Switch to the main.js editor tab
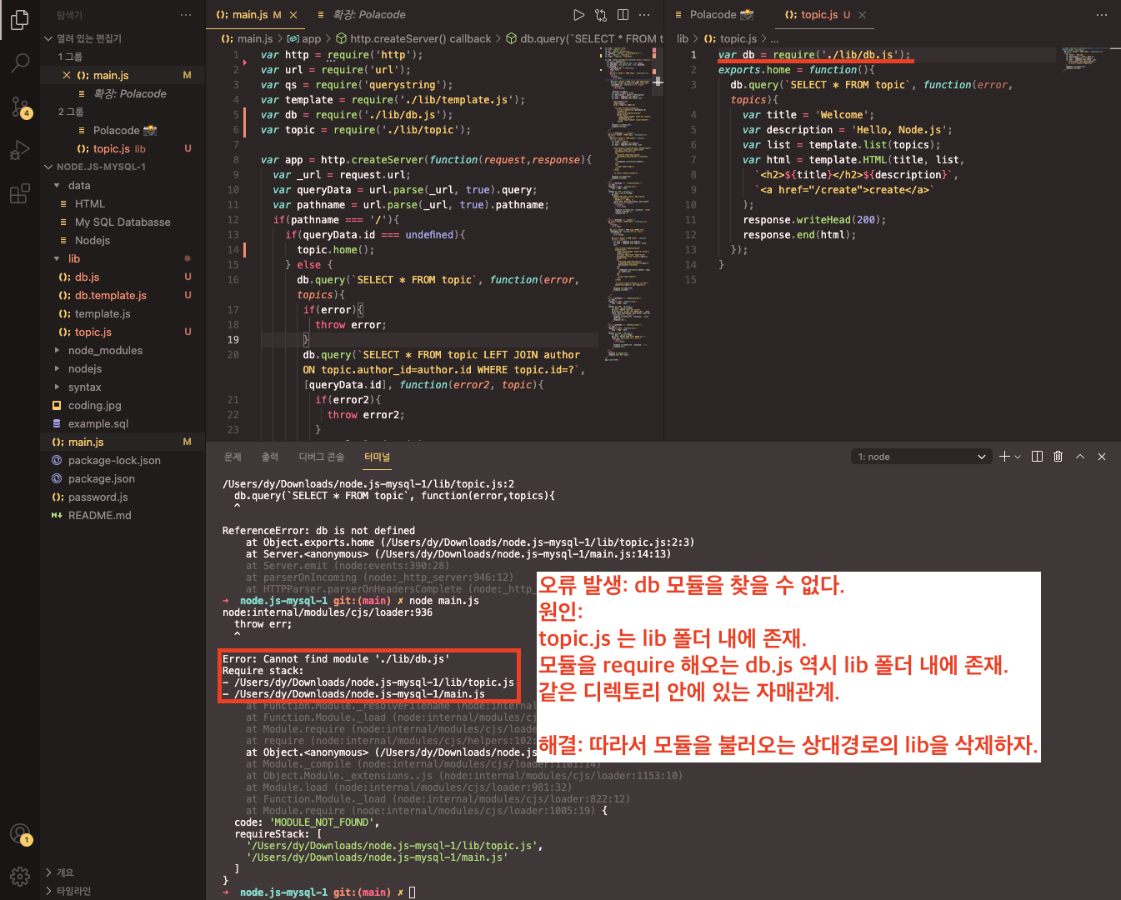Viewport: 1121px width, 900px height. [x=256, y=15]
